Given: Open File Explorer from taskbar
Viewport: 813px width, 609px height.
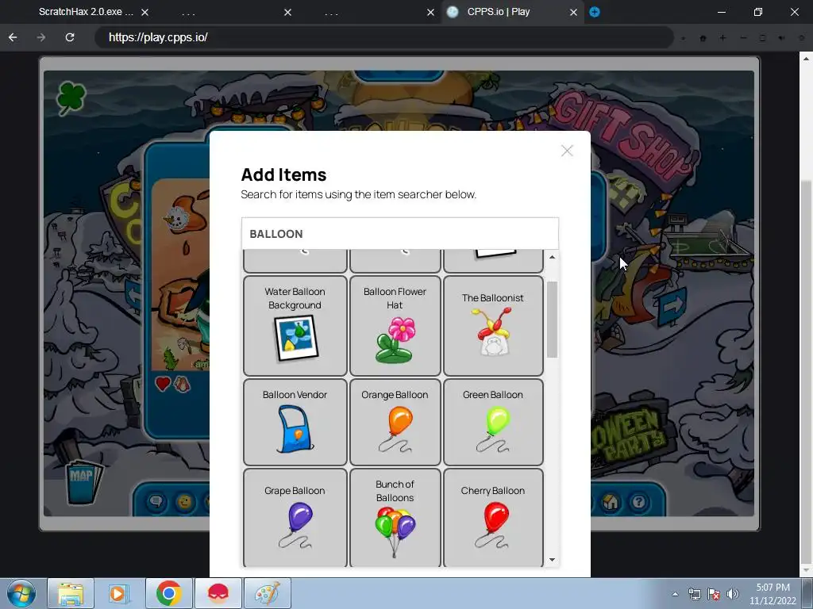Looking at the screenshot, I should click(x=71, y=593).
